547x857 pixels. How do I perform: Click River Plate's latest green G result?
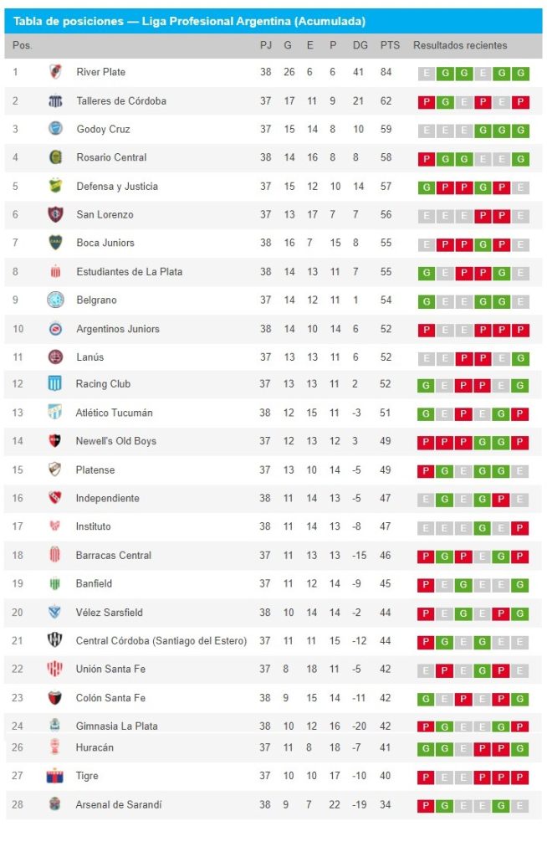pos(521,73)
